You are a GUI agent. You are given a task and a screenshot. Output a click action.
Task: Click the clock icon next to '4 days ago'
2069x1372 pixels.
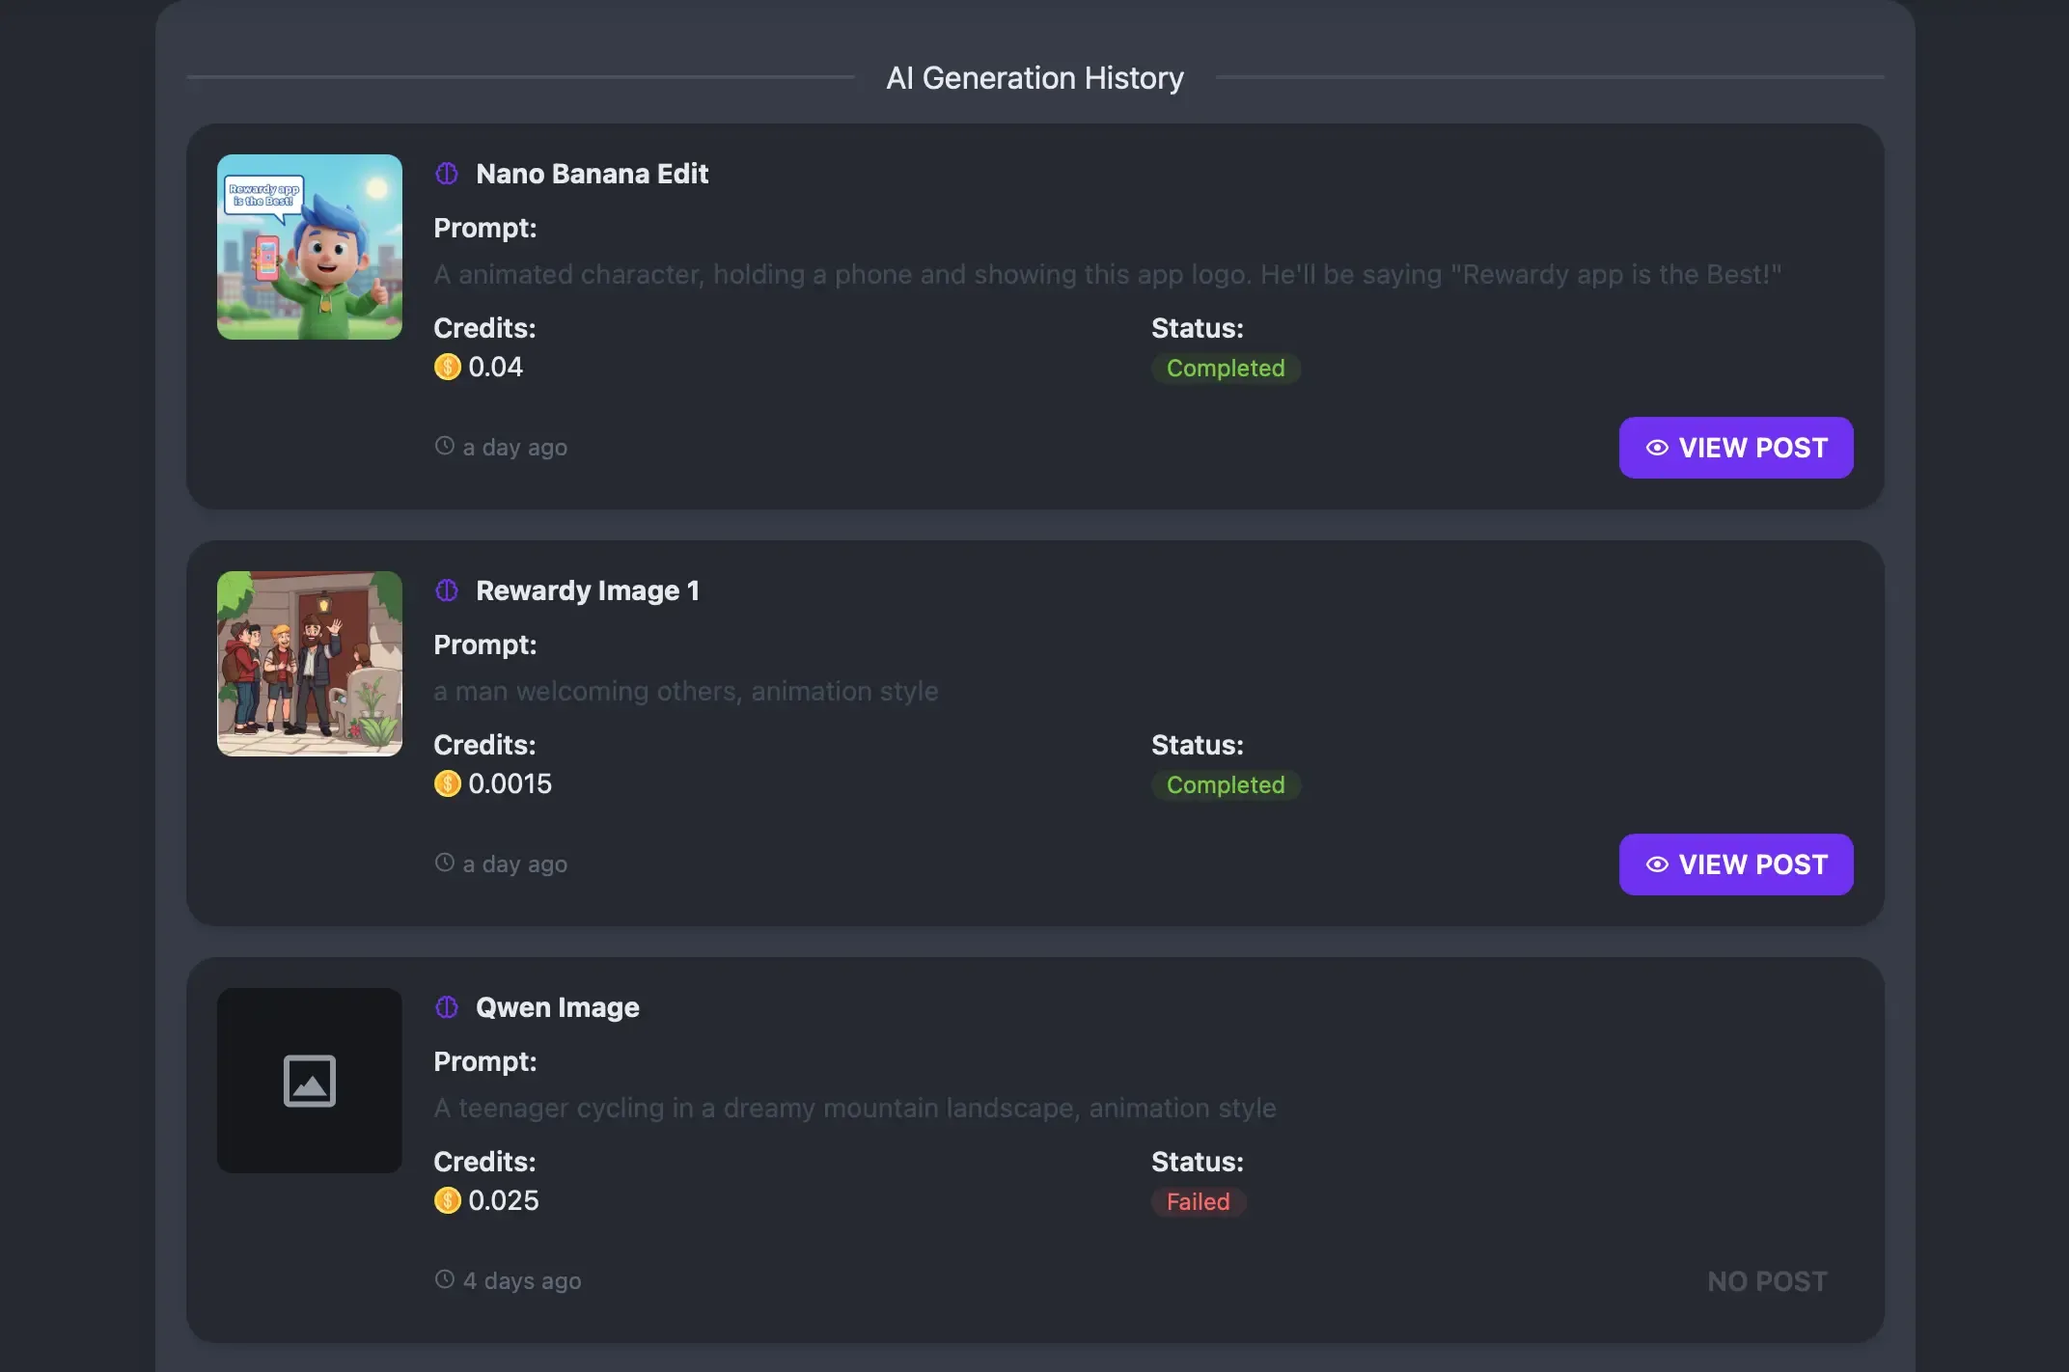click(x=444, y=1279)
